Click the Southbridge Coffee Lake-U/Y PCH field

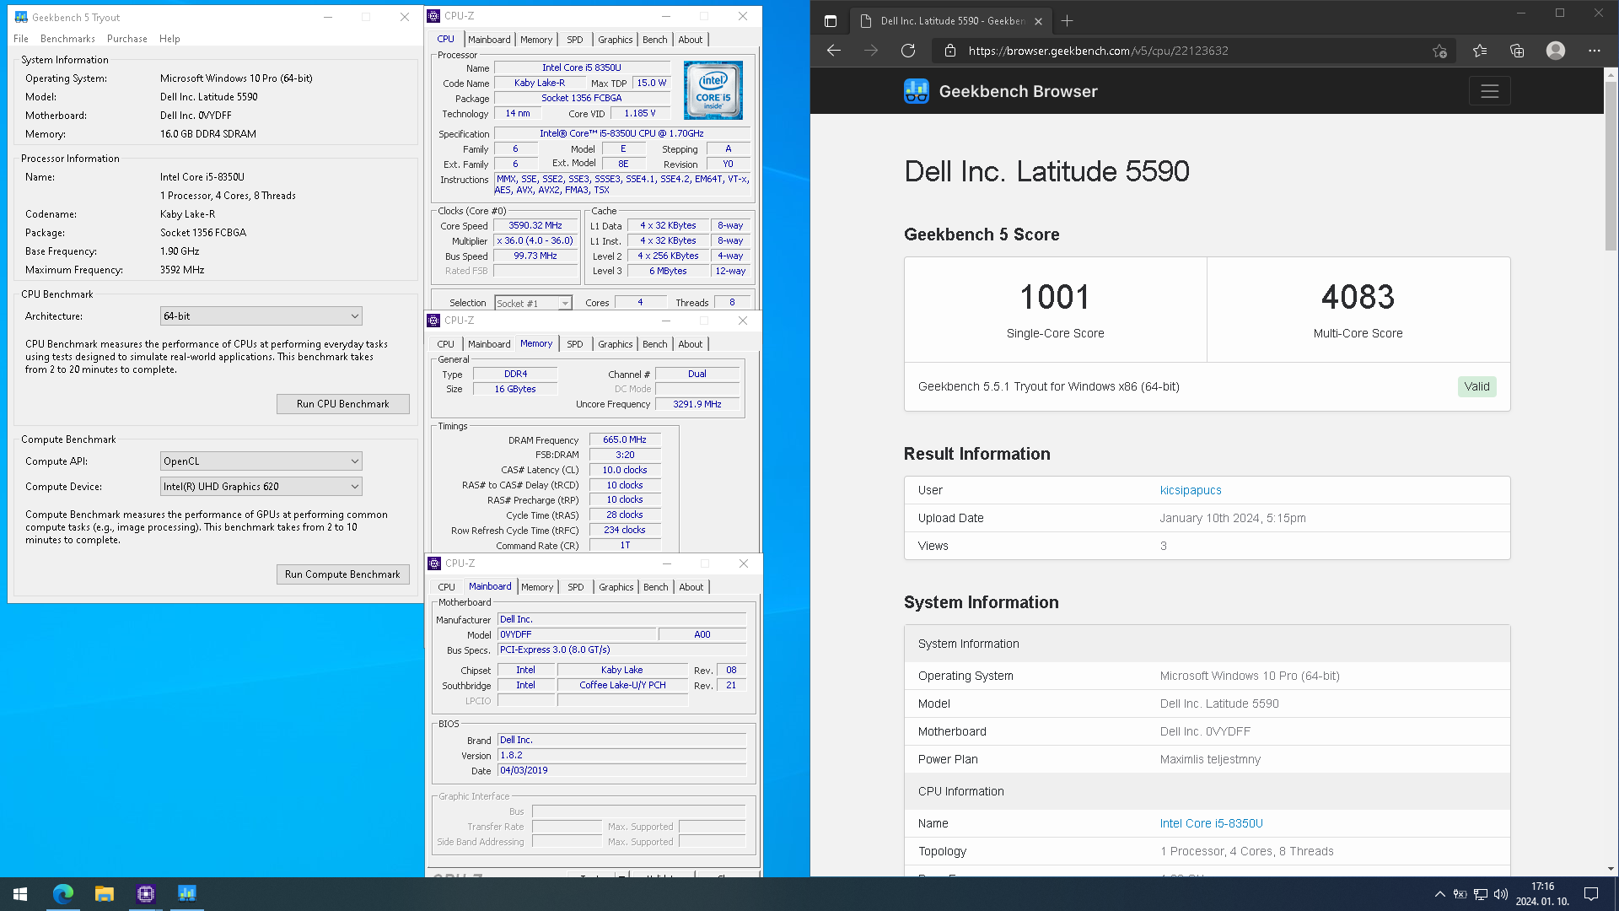tap(622, 686)
